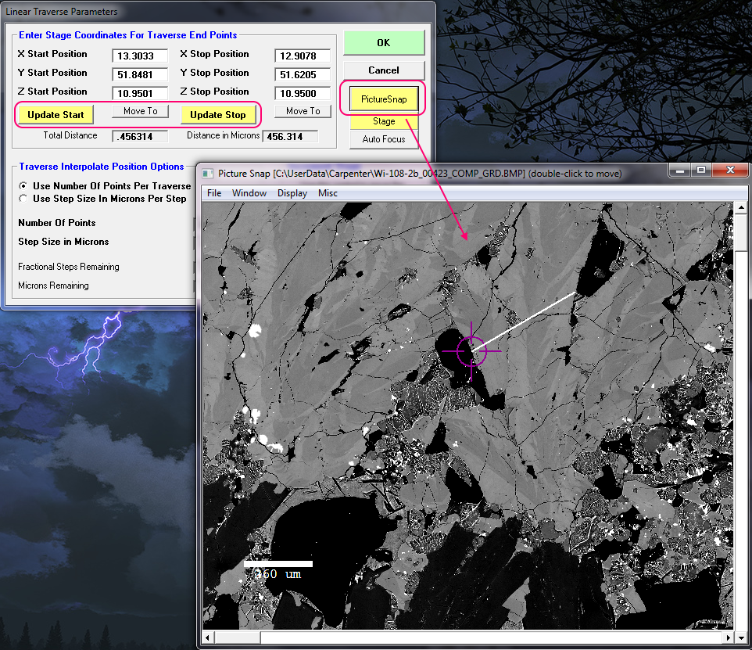Click the Auto Focus button

tap(384, 139)
